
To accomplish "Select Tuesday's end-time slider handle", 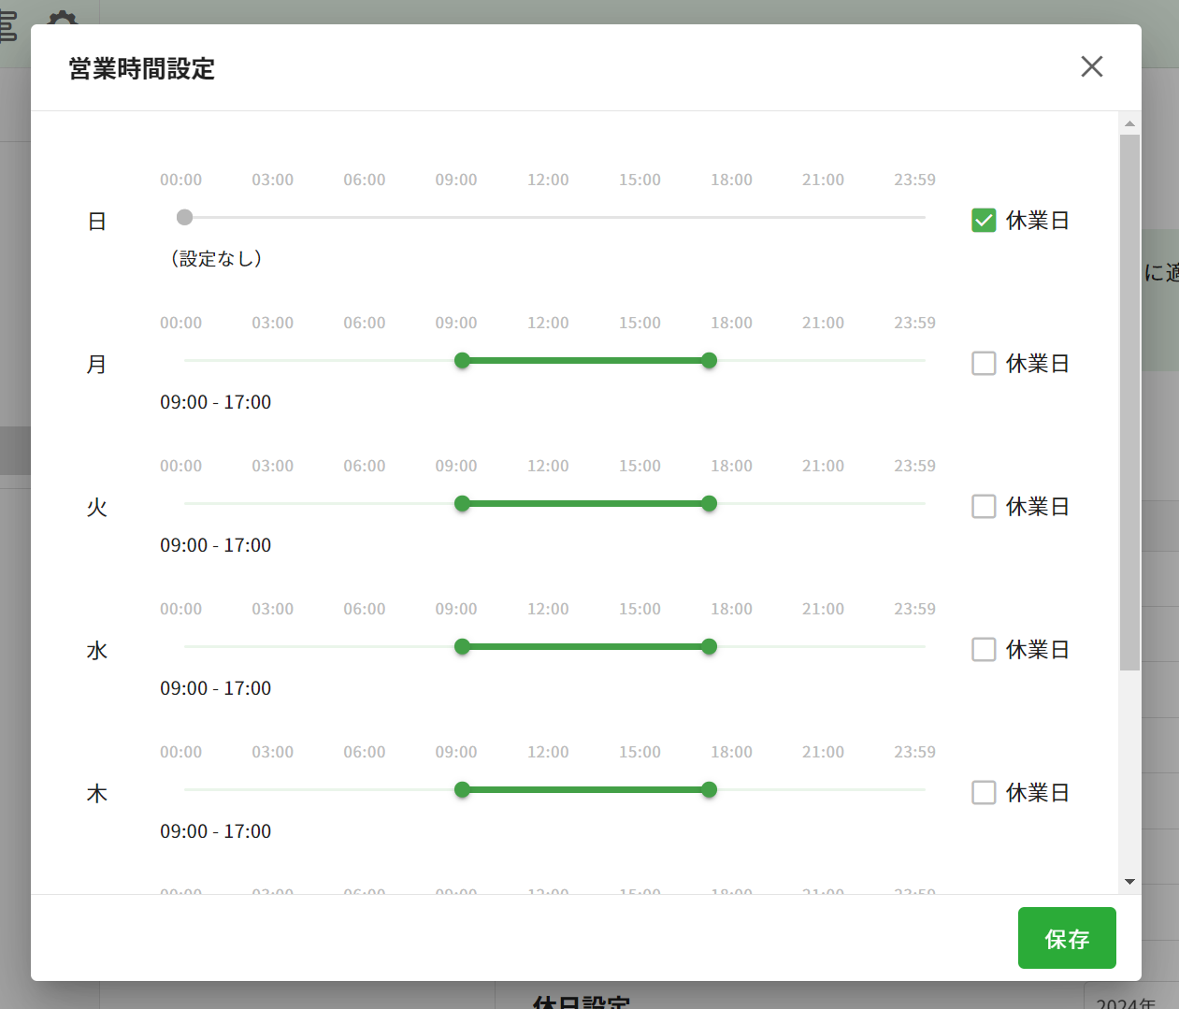I will tap(710, 504).
